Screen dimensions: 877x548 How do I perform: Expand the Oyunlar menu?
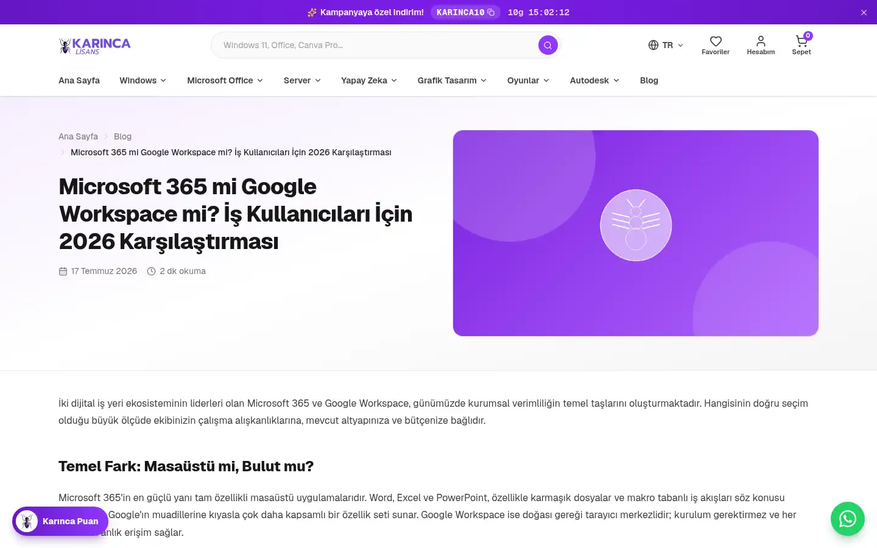(x=529, y=80)
